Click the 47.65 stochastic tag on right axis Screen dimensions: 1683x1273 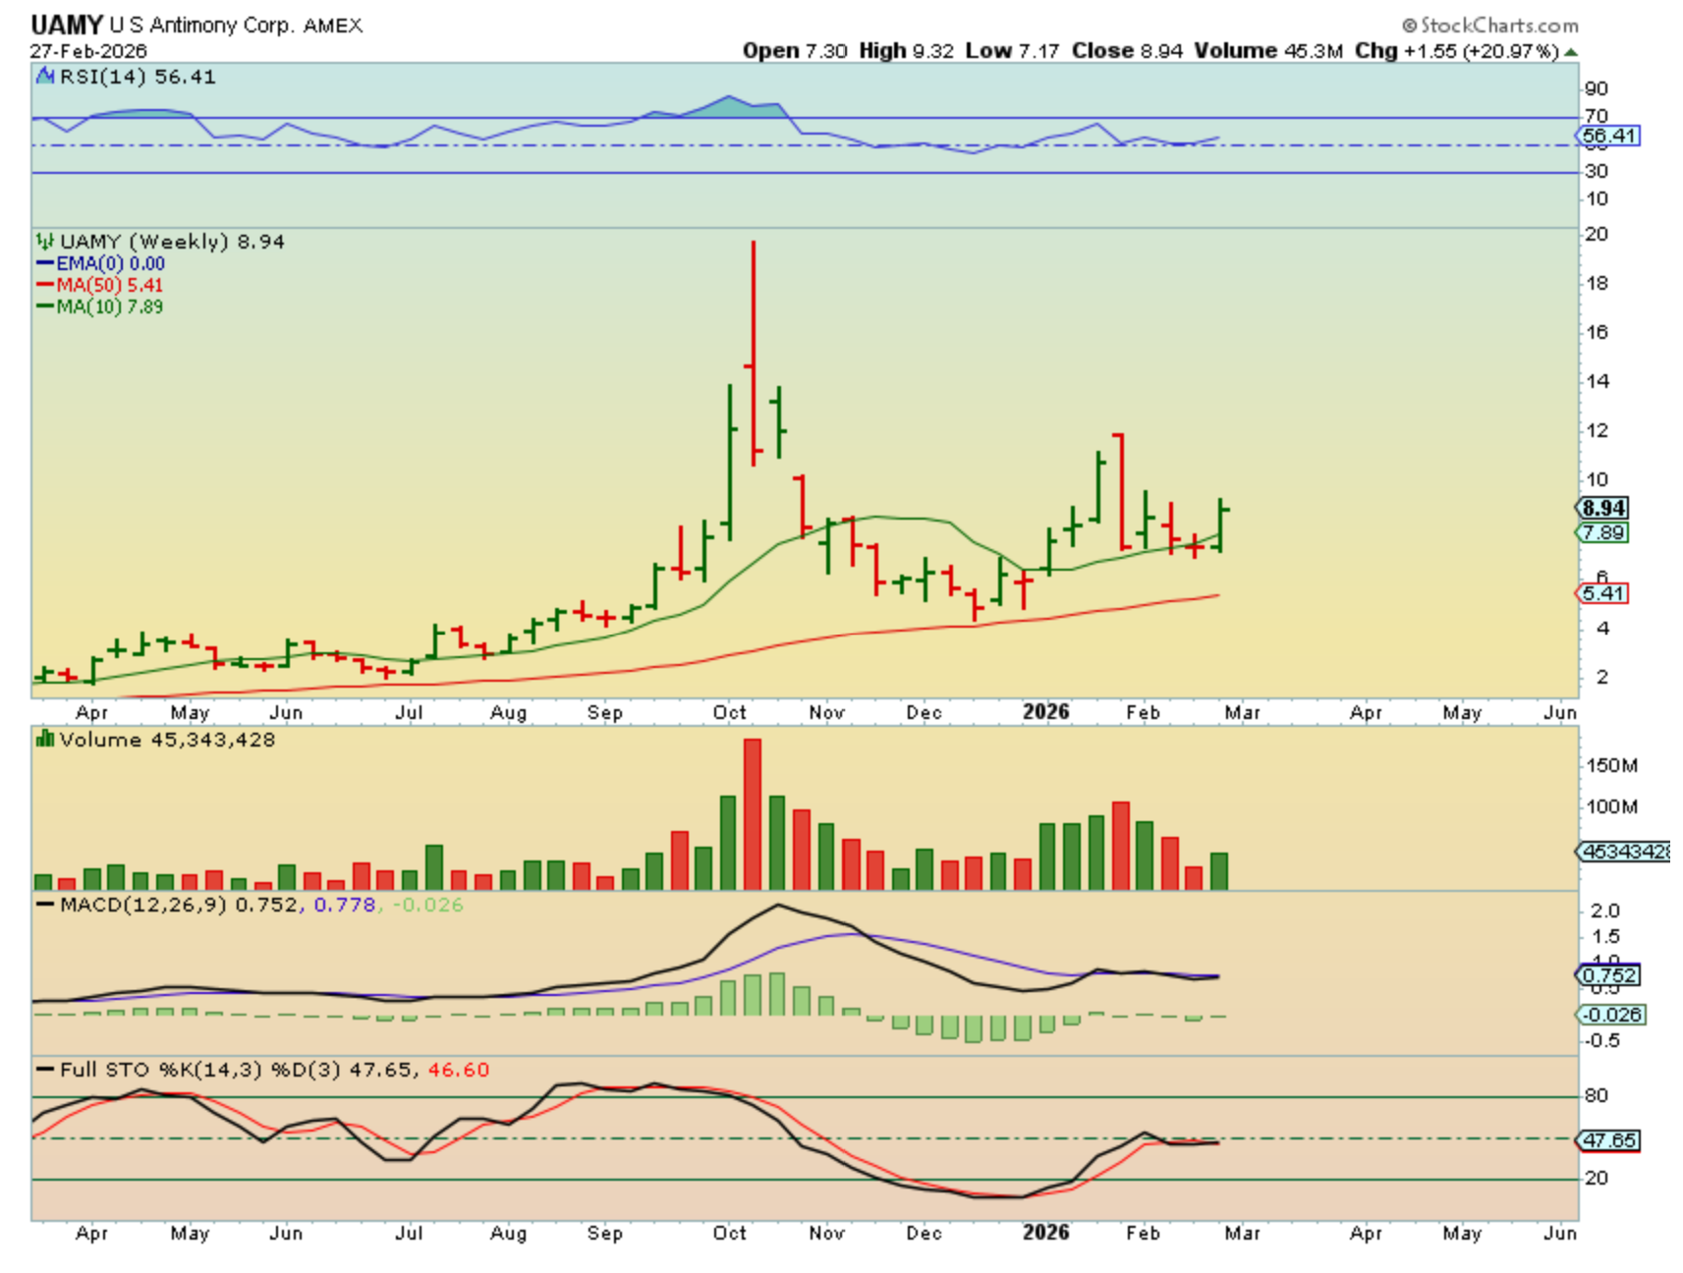coord(1608,1140)
